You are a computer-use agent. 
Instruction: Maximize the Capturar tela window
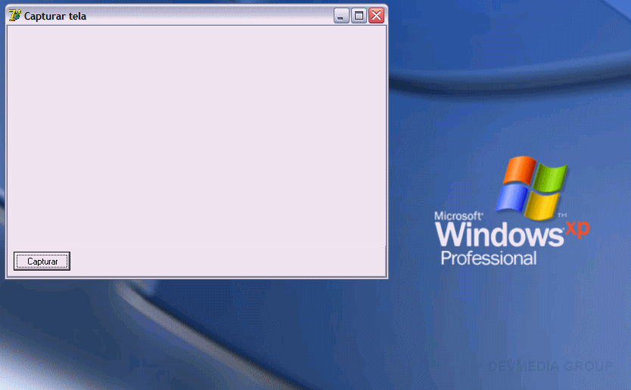point(359,16)
